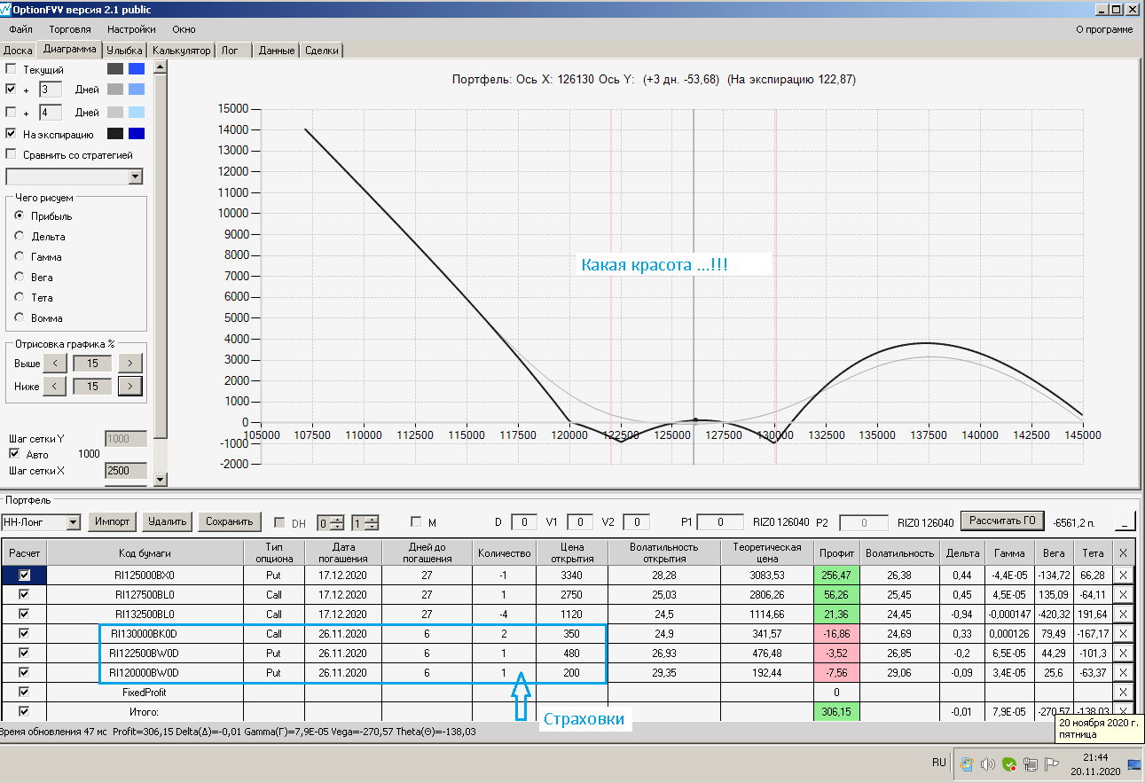Screen dimensions: 1145x783
Task: Click the black swatch beside На экспирацию
Action: (115, 134)
